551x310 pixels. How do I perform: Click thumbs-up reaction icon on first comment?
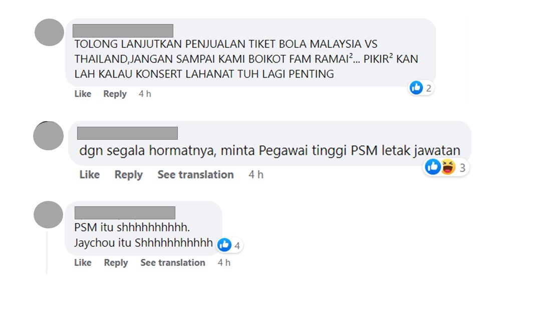[416, 88]
